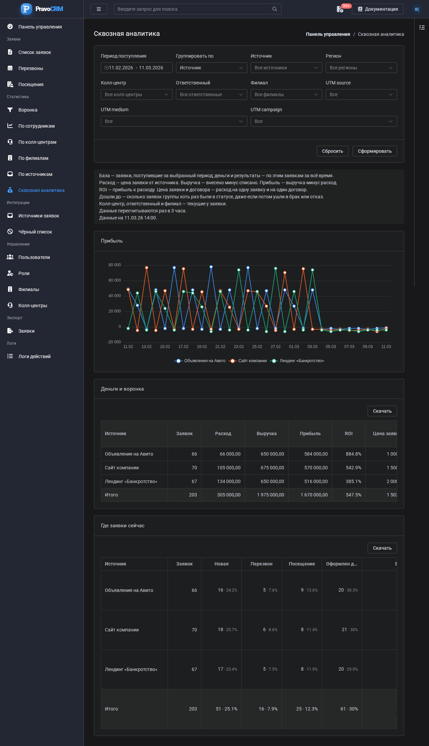Click the Перезвоны calendar icon
The height and width of the screenshot is (746, 429).
click(10, 68)
